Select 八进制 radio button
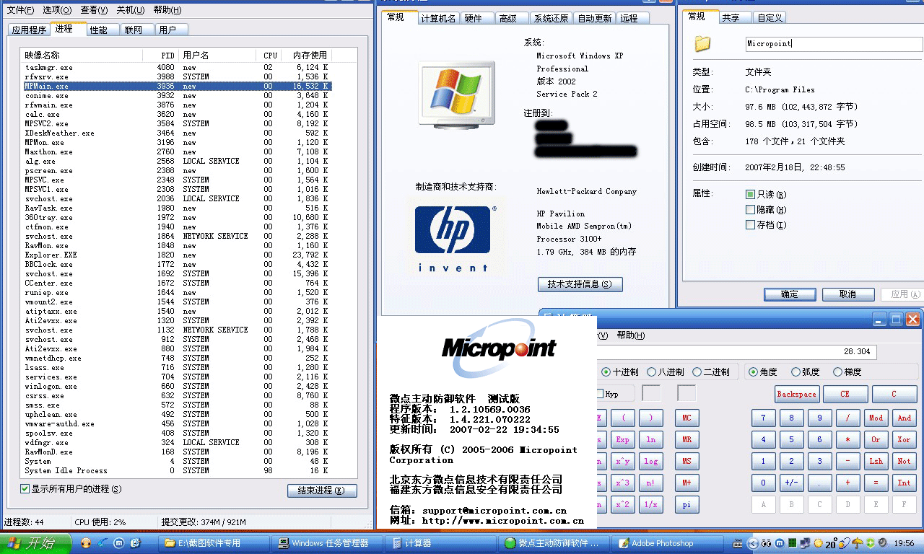 coord(652,372)
